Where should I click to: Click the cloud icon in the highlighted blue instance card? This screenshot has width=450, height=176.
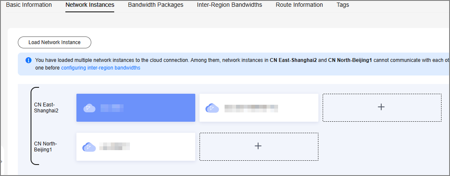89,108
